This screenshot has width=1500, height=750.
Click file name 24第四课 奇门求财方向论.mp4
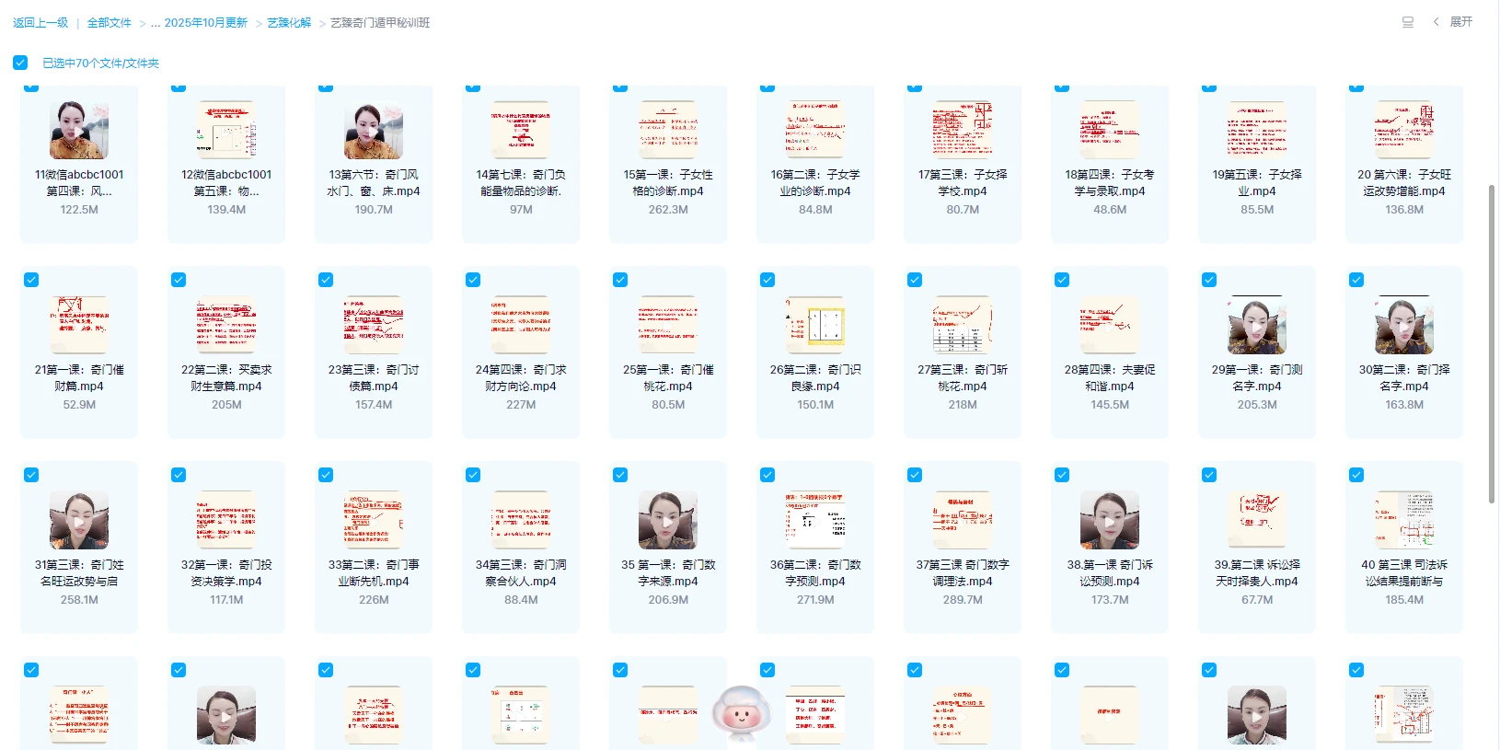pos(521,377)
